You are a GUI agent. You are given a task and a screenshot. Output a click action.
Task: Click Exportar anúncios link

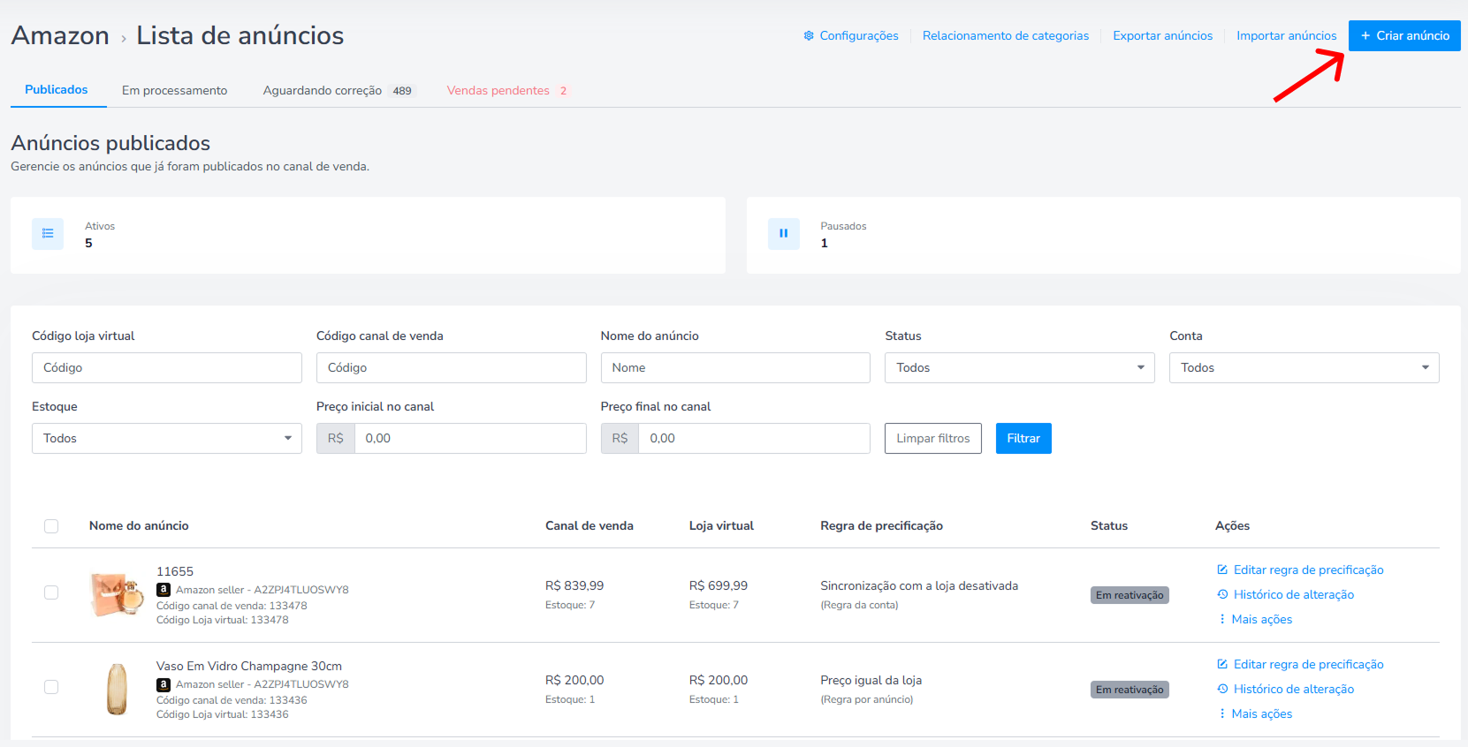[x=1162, y=36]
